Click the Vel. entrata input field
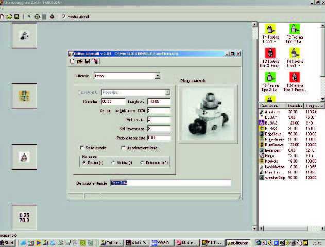This screenshot has width=325, height=247. point(159,120)
